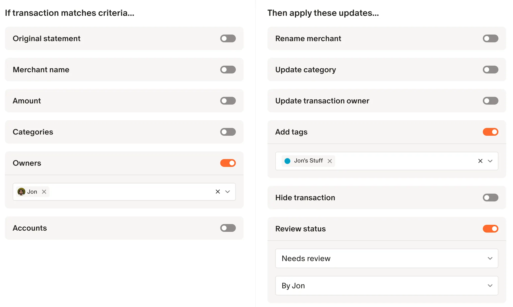This screenshot has height=307, width=513.
Task: Turn on the Accounts toggle
Action: 228,228
